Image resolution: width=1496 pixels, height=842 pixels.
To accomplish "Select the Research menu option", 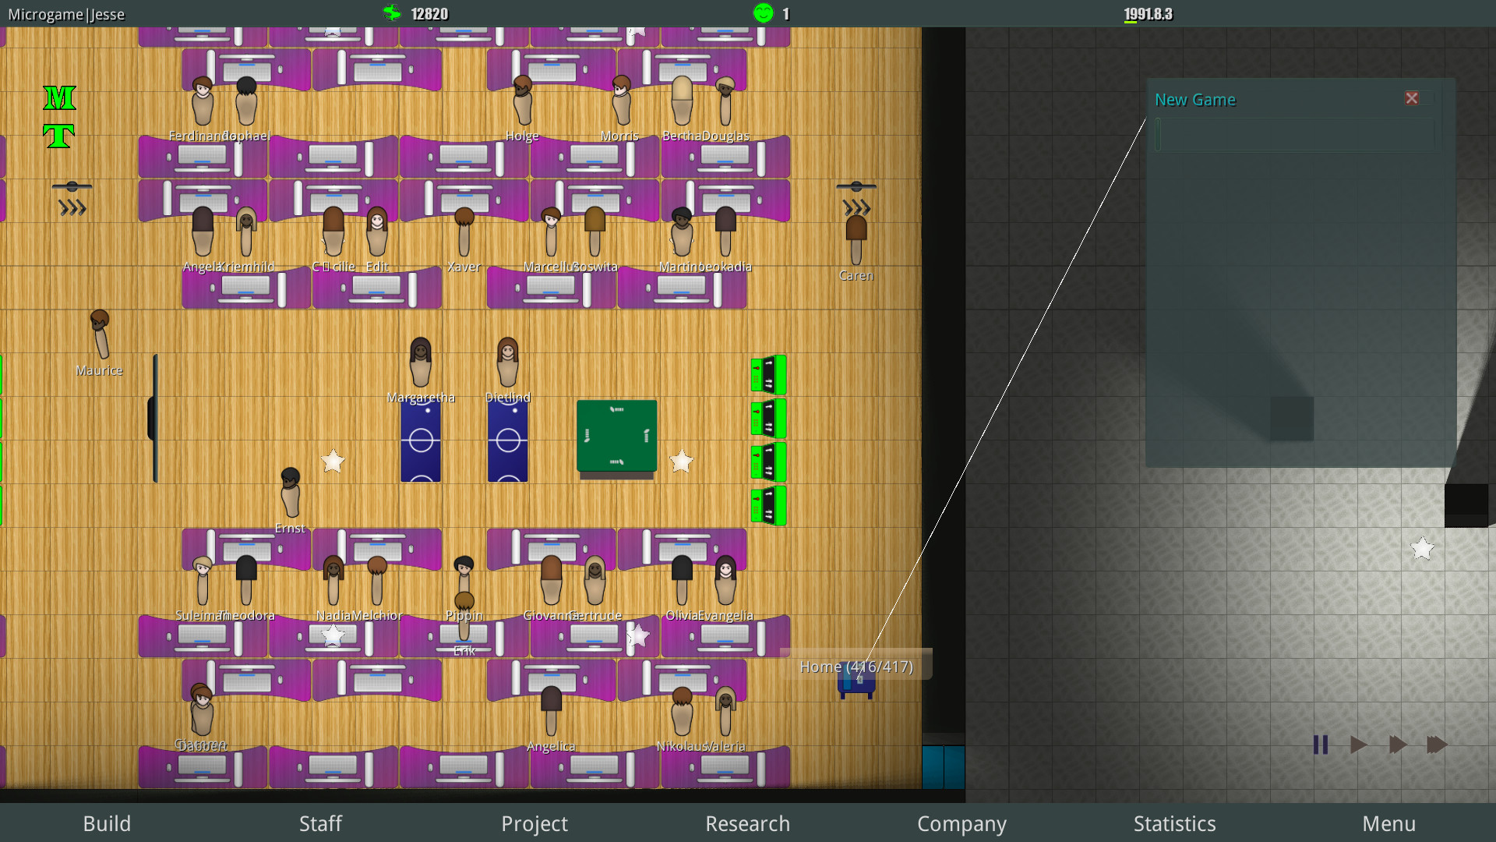I will [748, 822].
